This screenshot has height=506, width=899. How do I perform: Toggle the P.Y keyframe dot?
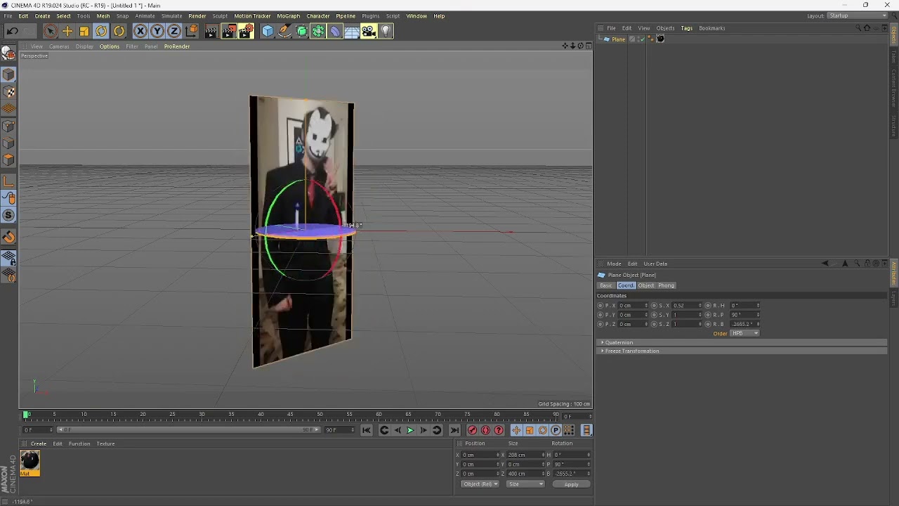600,315
